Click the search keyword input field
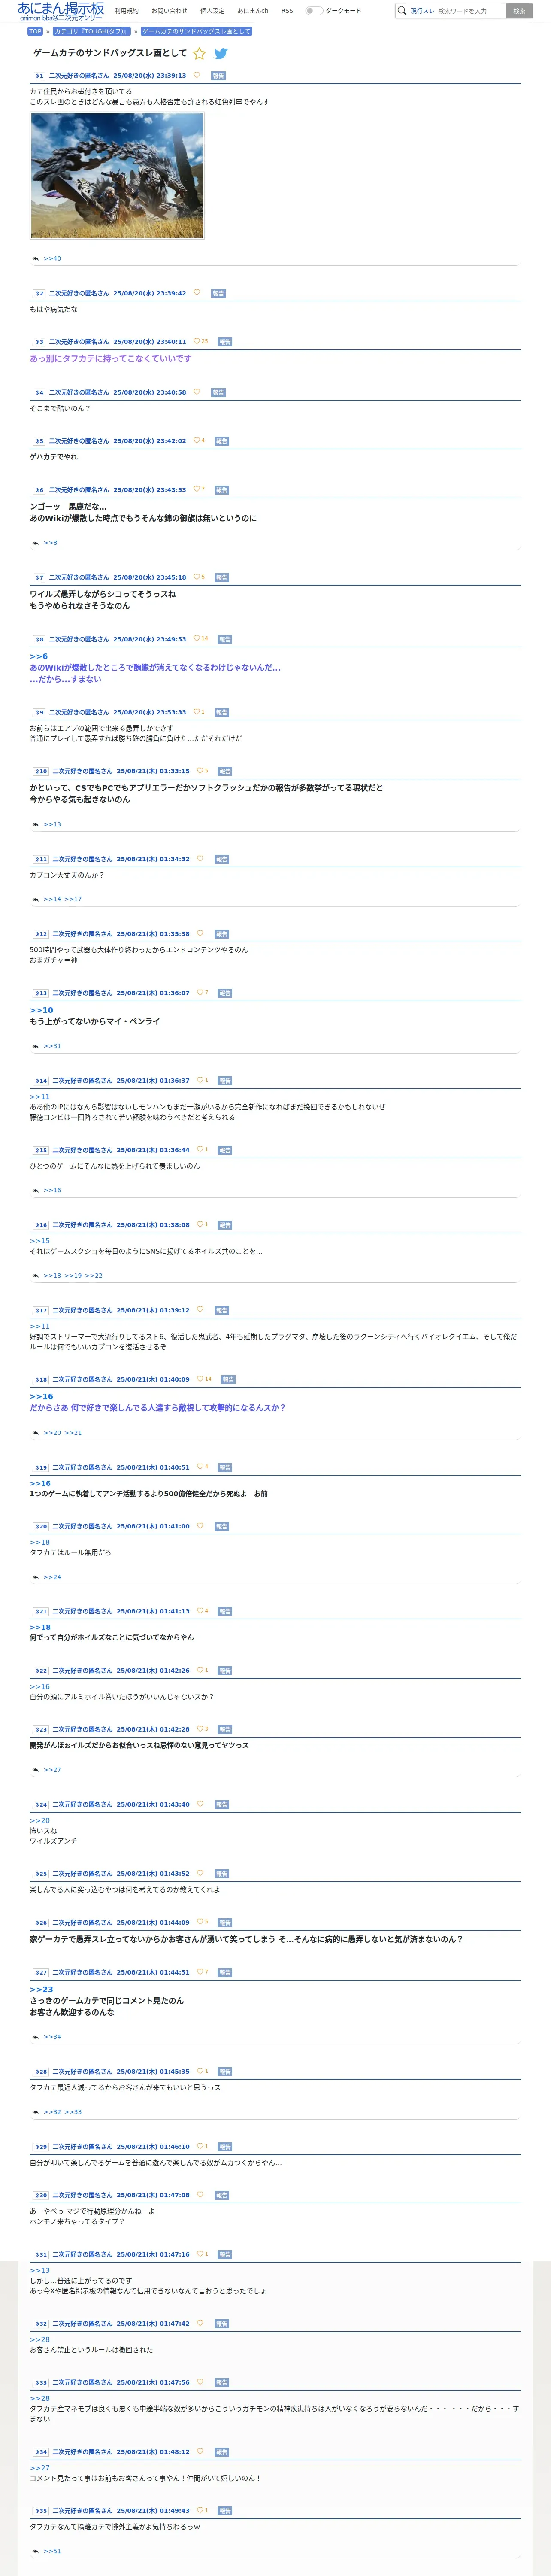 pyautogui.click(x=470, y=11)
